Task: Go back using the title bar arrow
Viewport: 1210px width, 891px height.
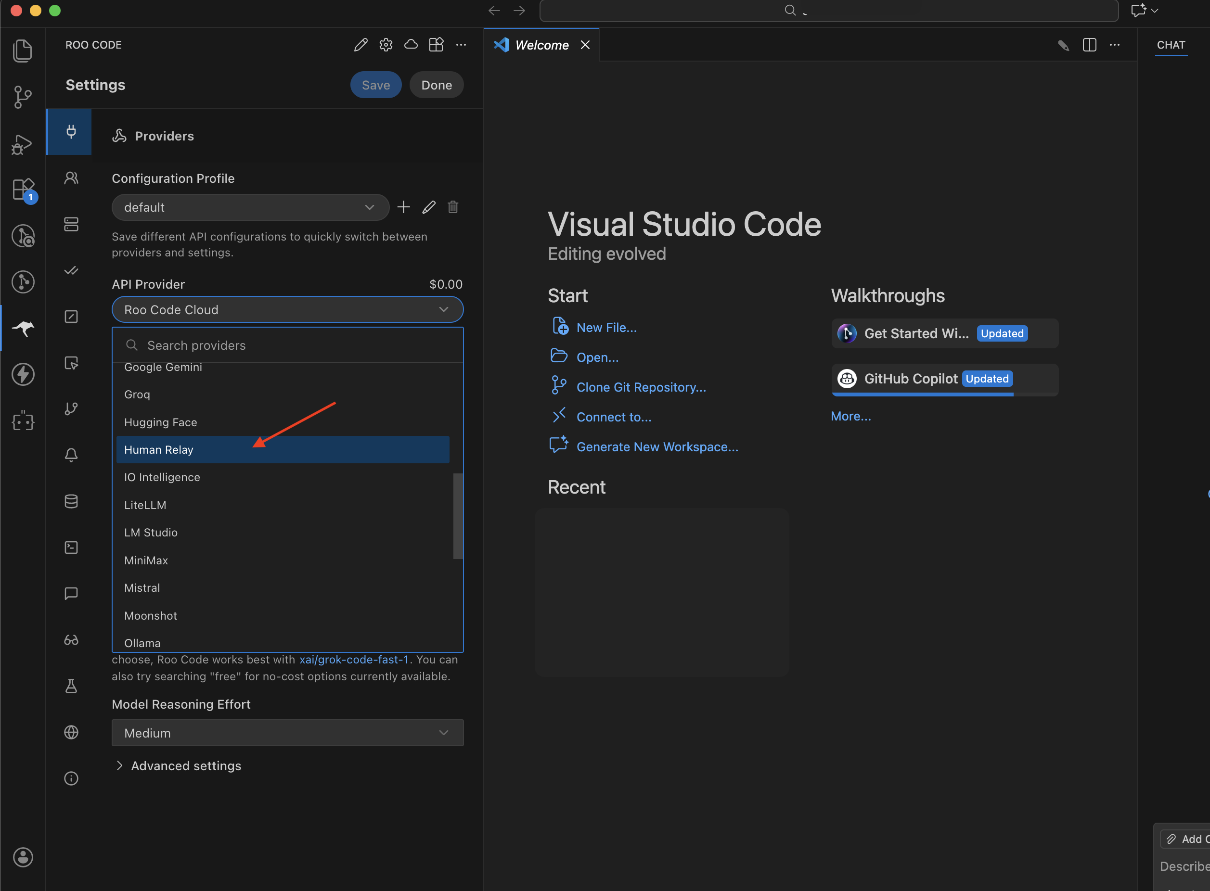Action: [x=494, y=10]
